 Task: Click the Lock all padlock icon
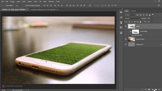point(140,22)
